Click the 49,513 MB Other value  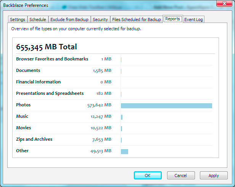coord(101,151)
